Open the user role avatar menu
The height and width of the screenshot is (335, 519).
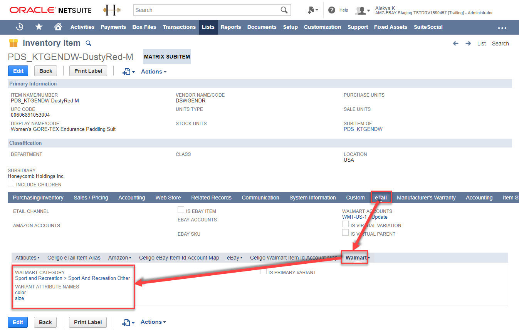[x=363, y=11]
